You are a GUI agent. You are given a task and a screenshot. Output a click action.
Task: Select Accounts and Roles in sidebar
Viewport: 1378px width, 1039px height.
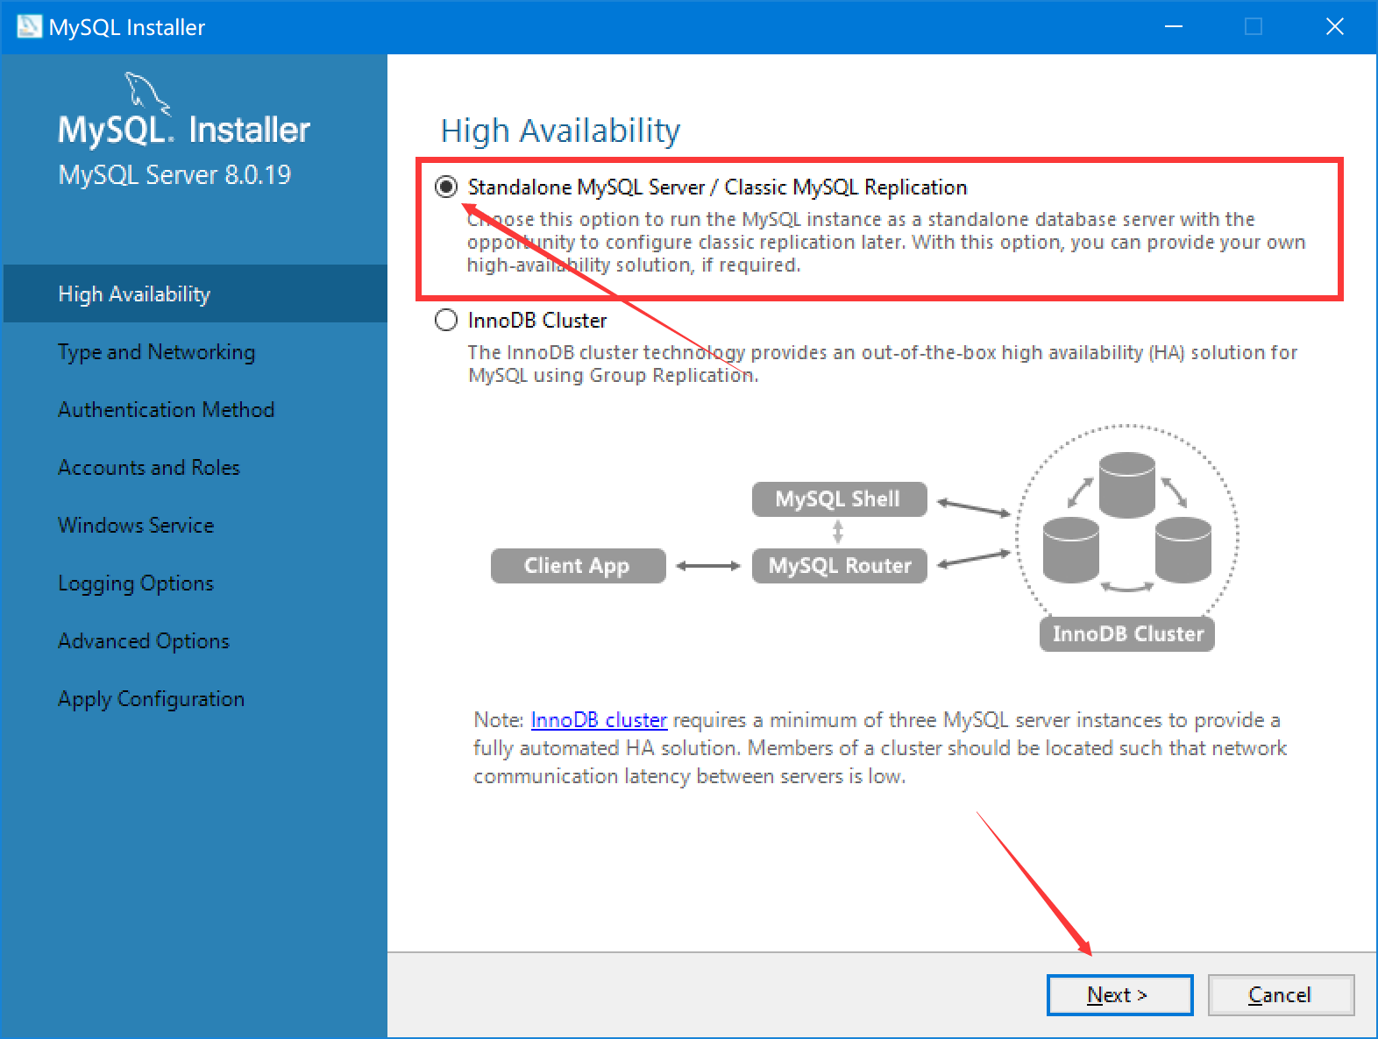(x=148, y=468)
